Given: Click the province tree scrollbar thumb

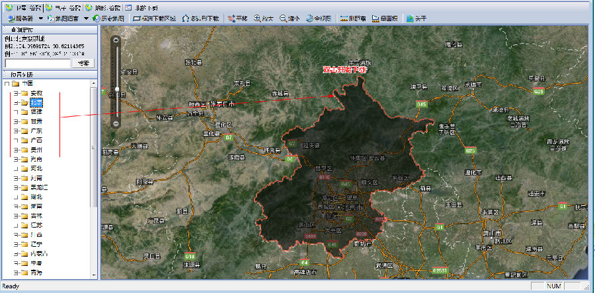Looking at the screenshot, I should [x=93, y=147].
